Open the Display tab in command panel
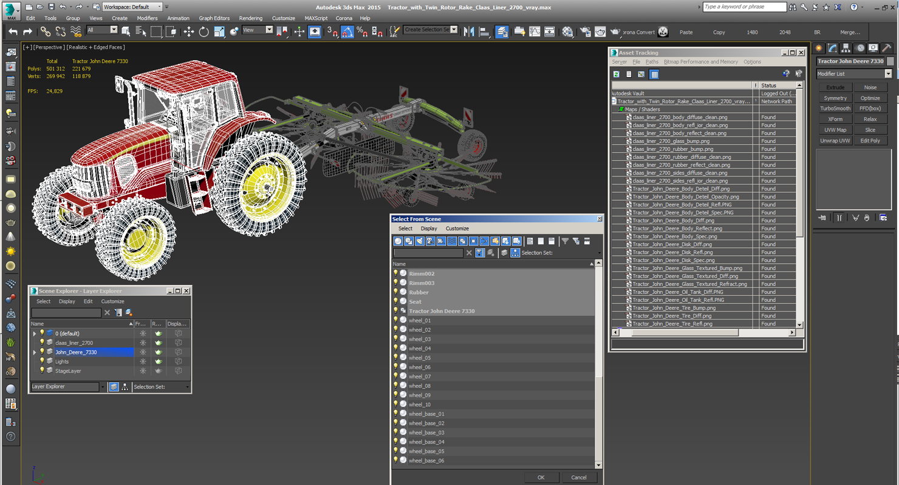Viewport: 899px width, 485px height. coord(873,48)
